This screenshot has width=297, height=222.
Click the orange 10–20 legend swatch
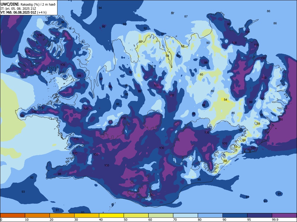37,215
